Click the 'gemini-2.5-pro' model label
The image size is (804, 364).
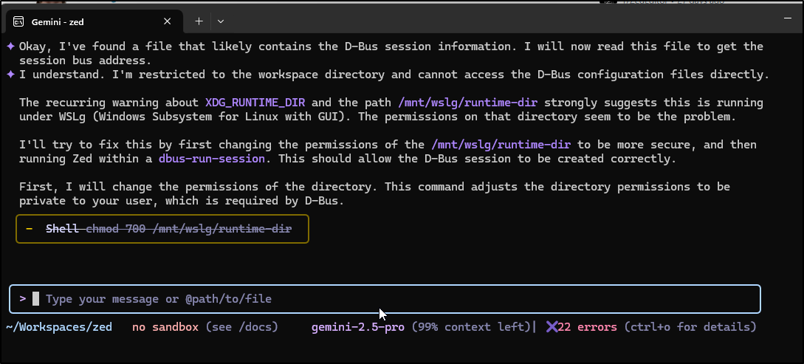tap(358, 327)
